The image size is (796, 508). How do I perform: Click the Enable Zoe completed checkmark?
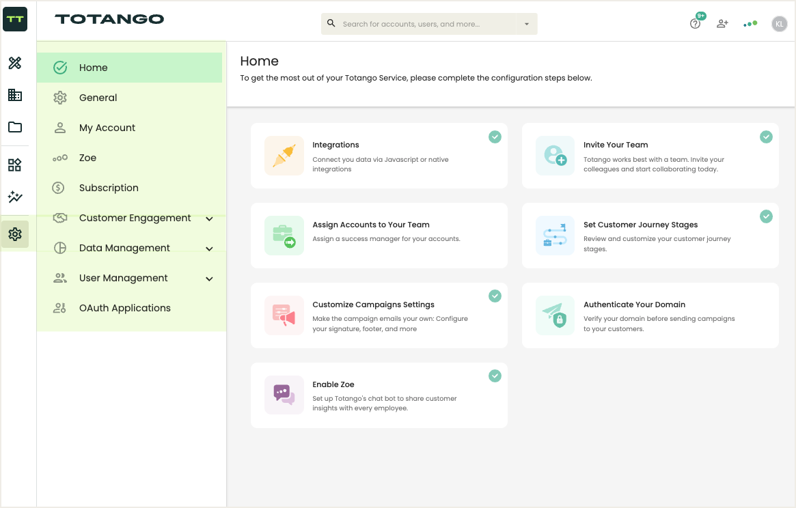coord(495,376)
